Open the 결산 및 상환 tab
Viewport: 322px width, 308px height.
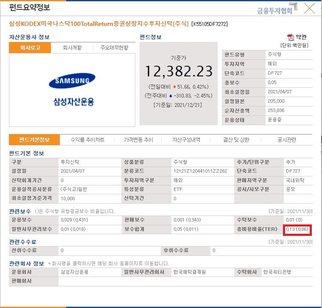pyautogui.click(x=236, y=140)
